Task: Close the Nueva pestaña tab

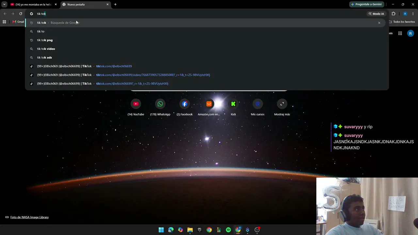Action: pos(107,5)
